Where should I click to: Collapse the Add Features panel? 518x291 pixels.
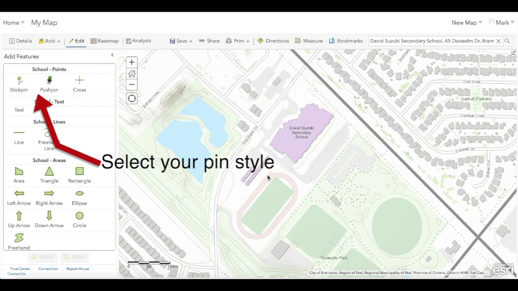(112, 55)
